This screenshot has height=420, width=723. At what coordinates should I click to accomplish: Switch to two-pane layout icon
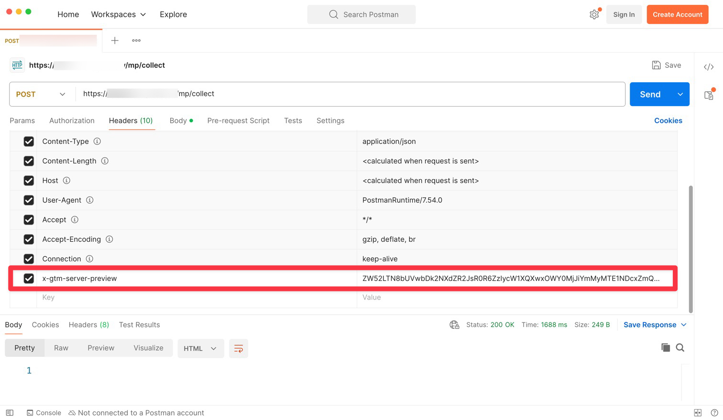(x=698, y=413)
